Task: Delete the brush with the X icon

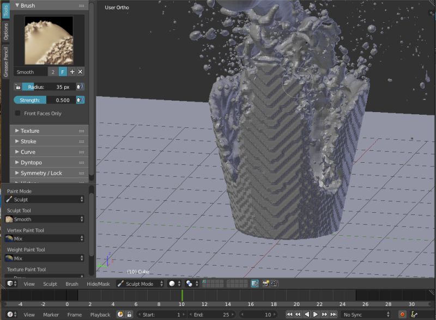Action: (80, 71)
